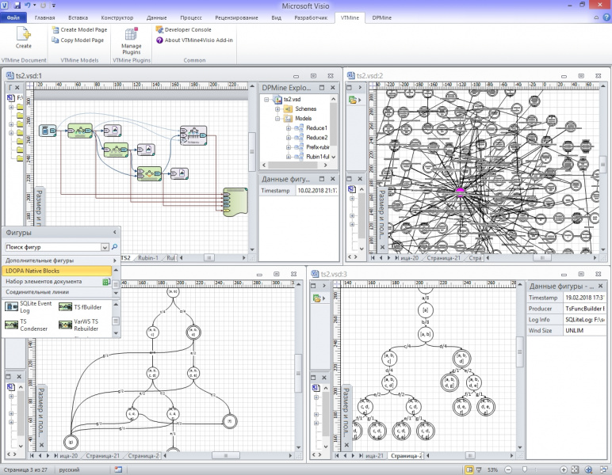
Task: Click the Timestamp value 10.02.2018
Action: (x=316, y=191)
